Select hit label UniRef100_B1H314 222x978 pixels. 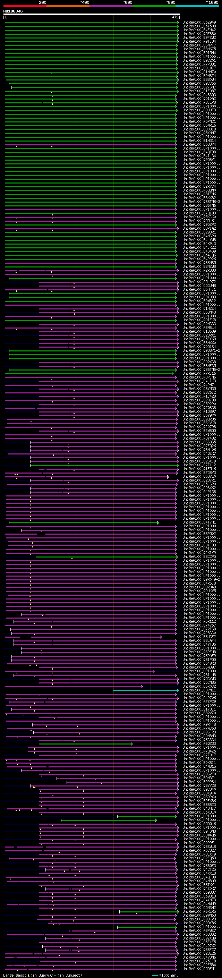coord(199,141)
